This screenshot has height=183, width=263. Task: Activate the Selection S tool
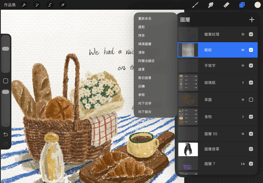(x=50, y=5)
